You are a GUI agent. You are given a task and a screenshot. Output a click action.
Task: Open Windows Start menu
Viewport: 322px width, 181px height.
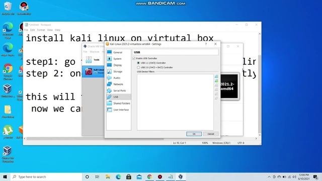(5, 176)
